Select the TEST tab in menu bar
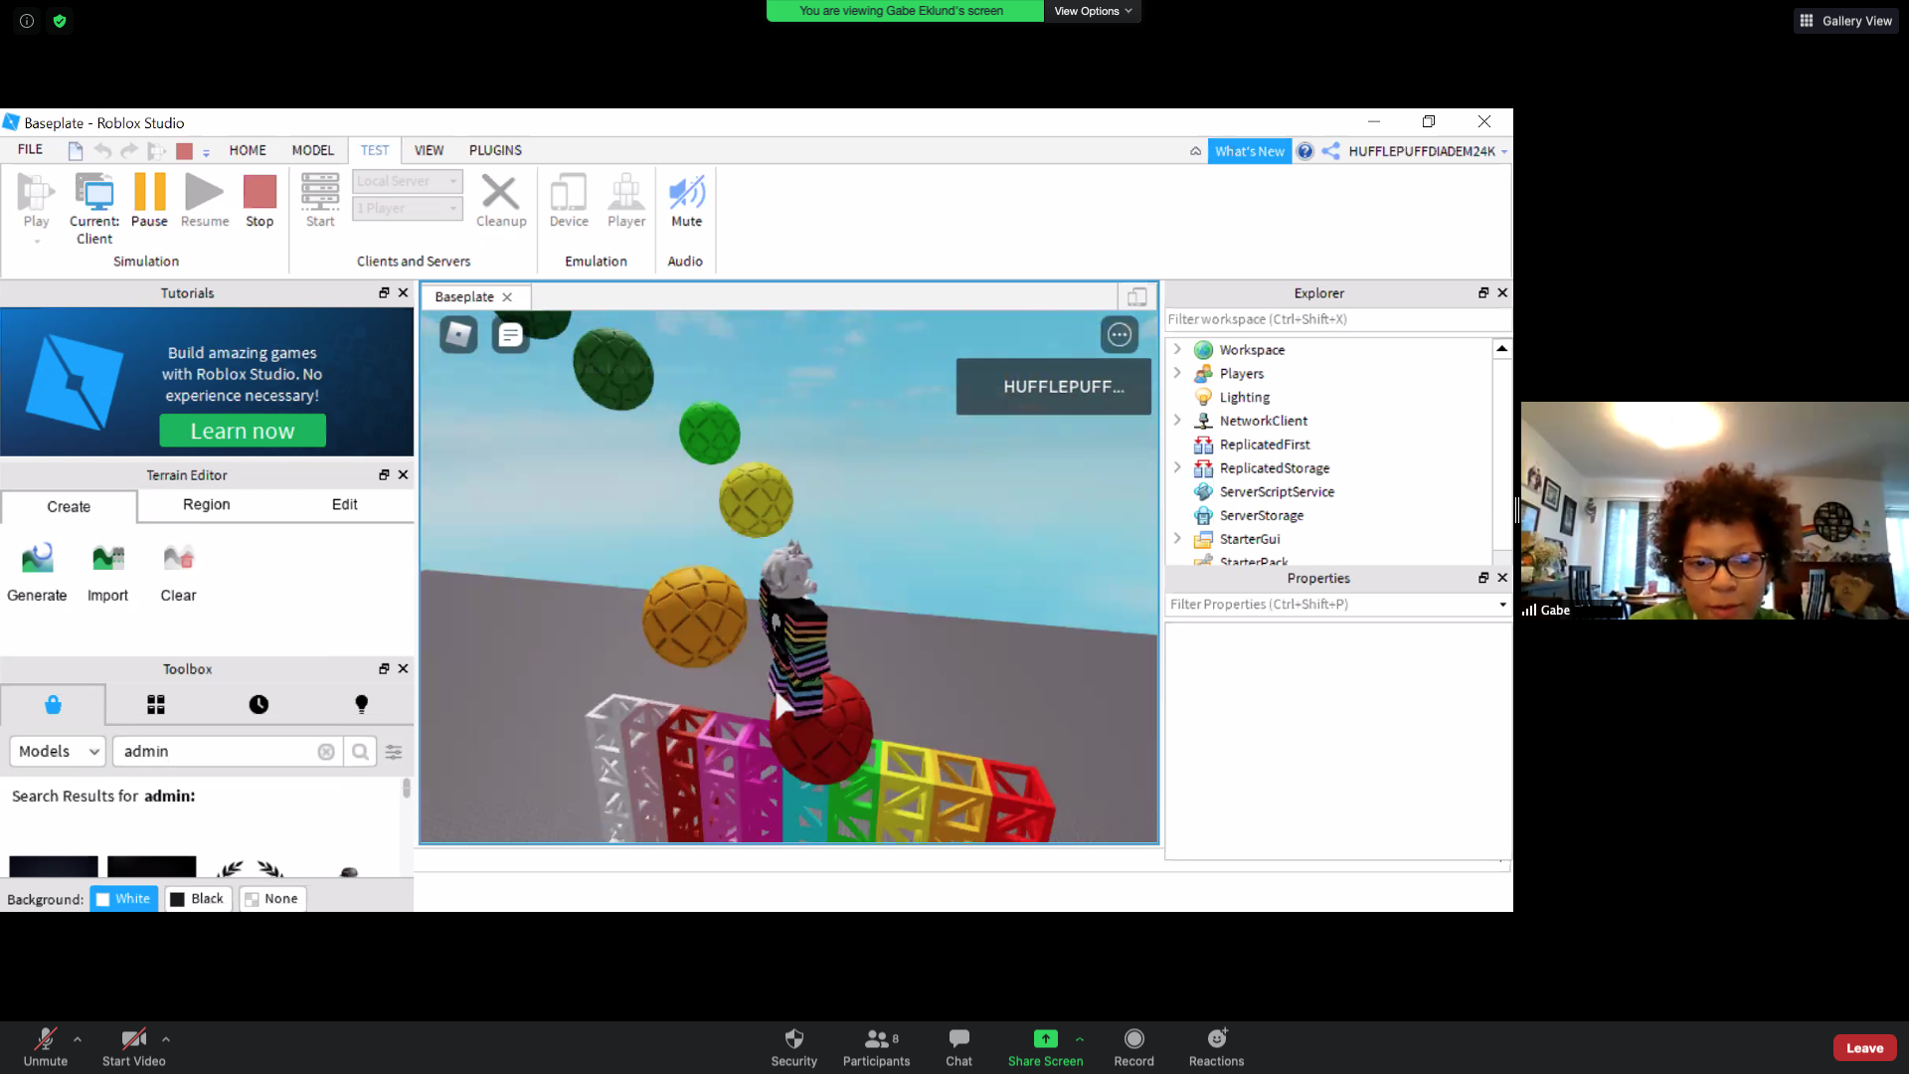 point(375,149)
